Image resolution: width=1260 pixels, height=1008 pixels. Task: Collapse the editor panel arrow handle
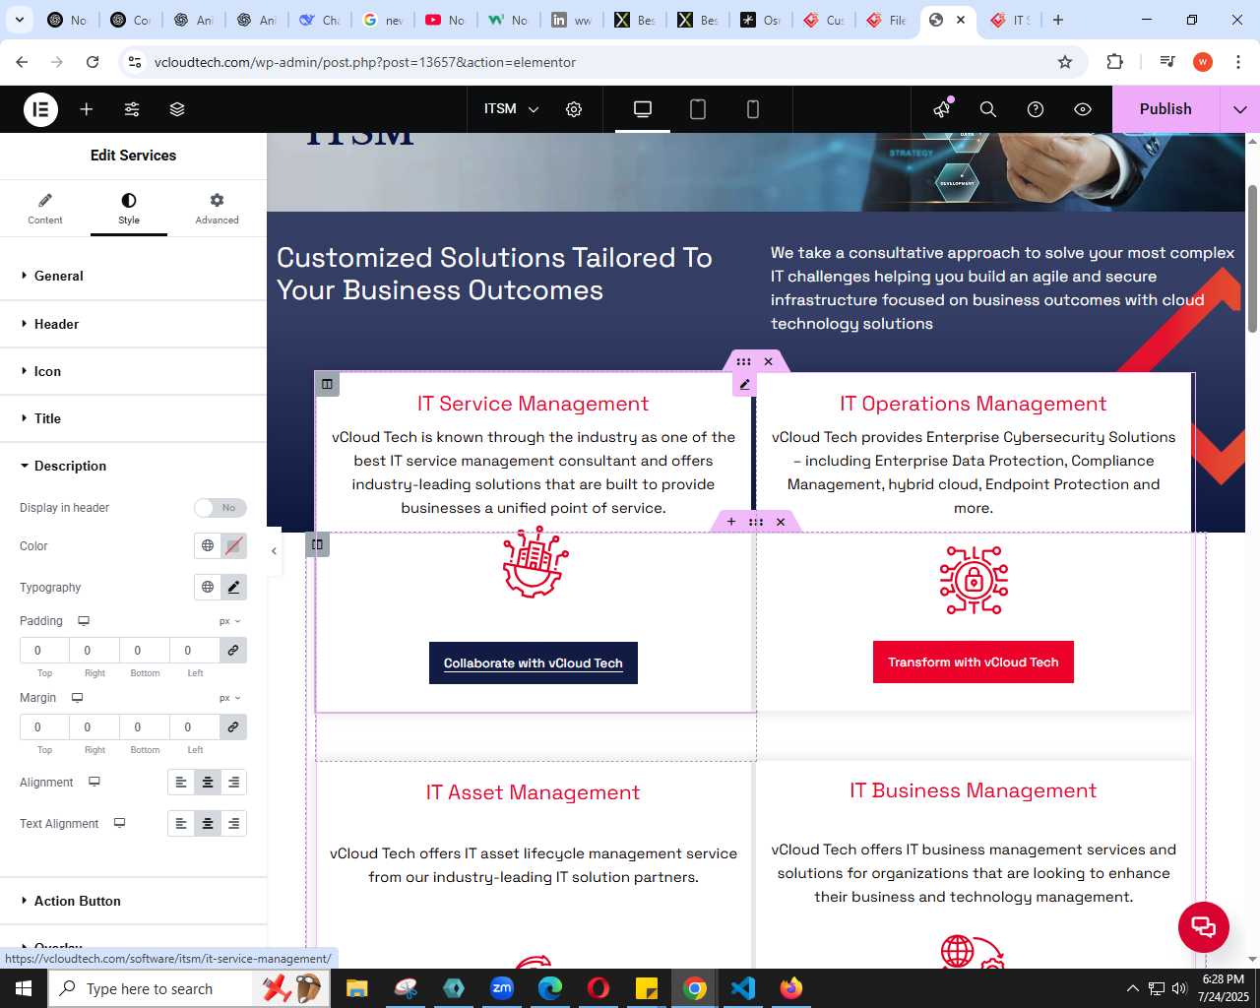pyautogui.click(x=274, y=551)
